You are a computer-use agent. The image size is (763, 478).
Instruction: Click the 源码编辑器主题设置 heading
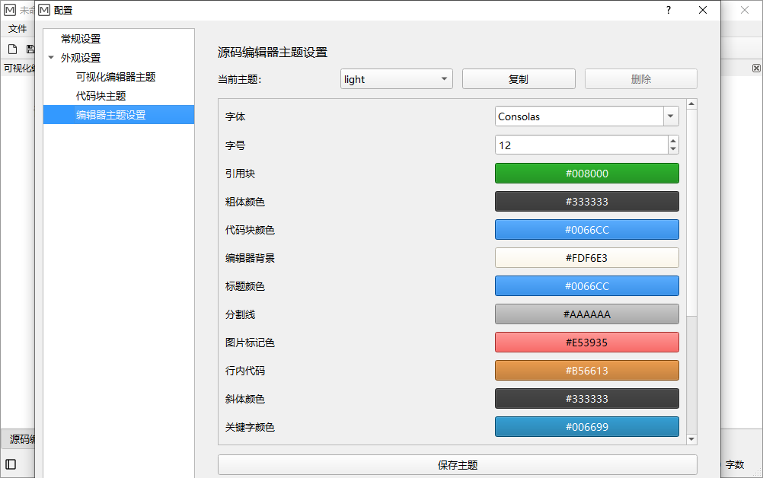tap(273, 53)
